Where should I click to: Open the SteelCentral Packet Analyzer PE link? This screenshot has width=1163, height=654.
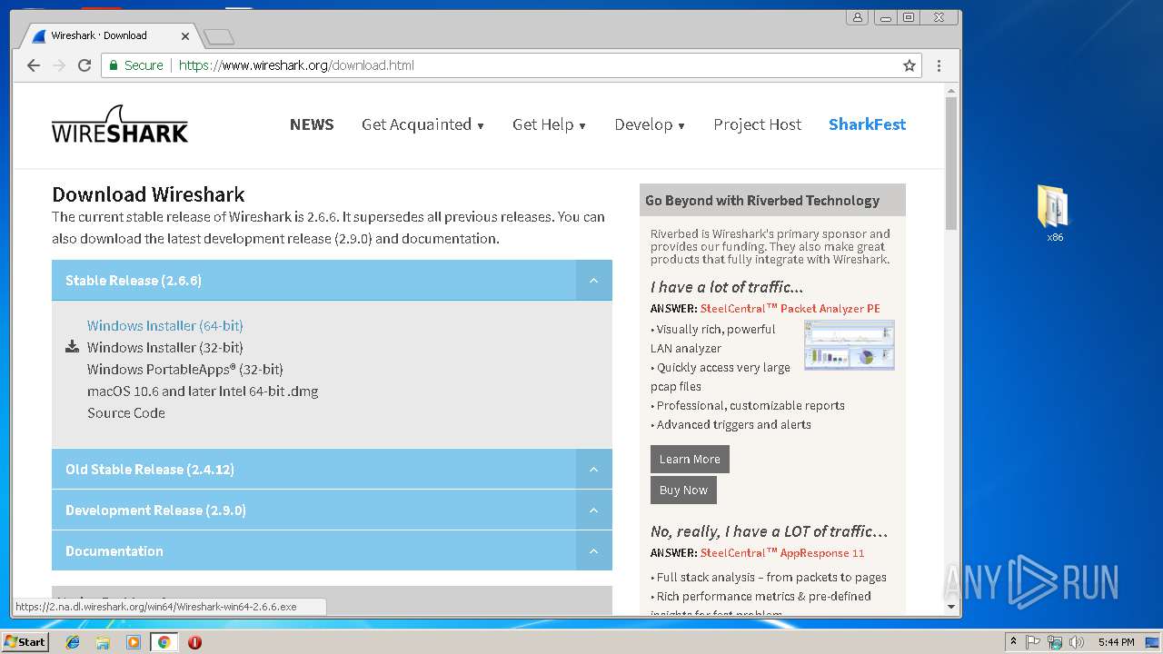(790, 309)
